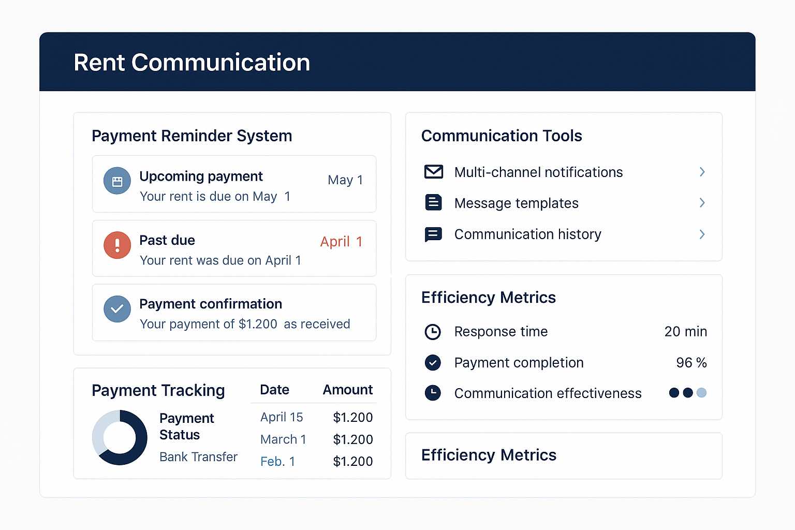Click the May 1 date on Upcoming payment
This screenshot has height=530, width=795.
(x=345, y=180)
